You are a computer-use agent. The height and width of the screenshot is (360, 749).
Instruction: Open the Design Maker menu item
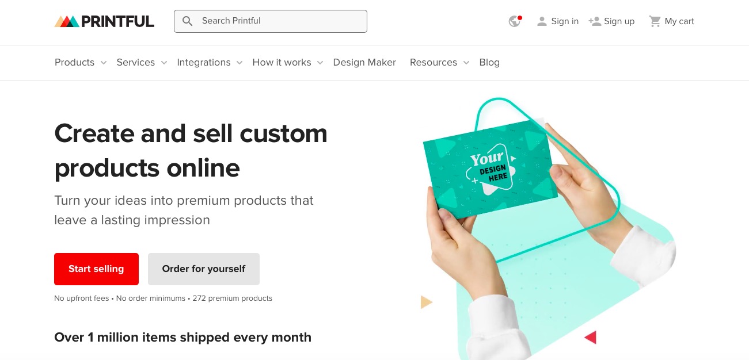(364, 62)
